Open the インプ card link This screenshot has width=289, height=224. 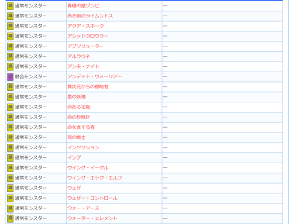[x=74, y=158]
